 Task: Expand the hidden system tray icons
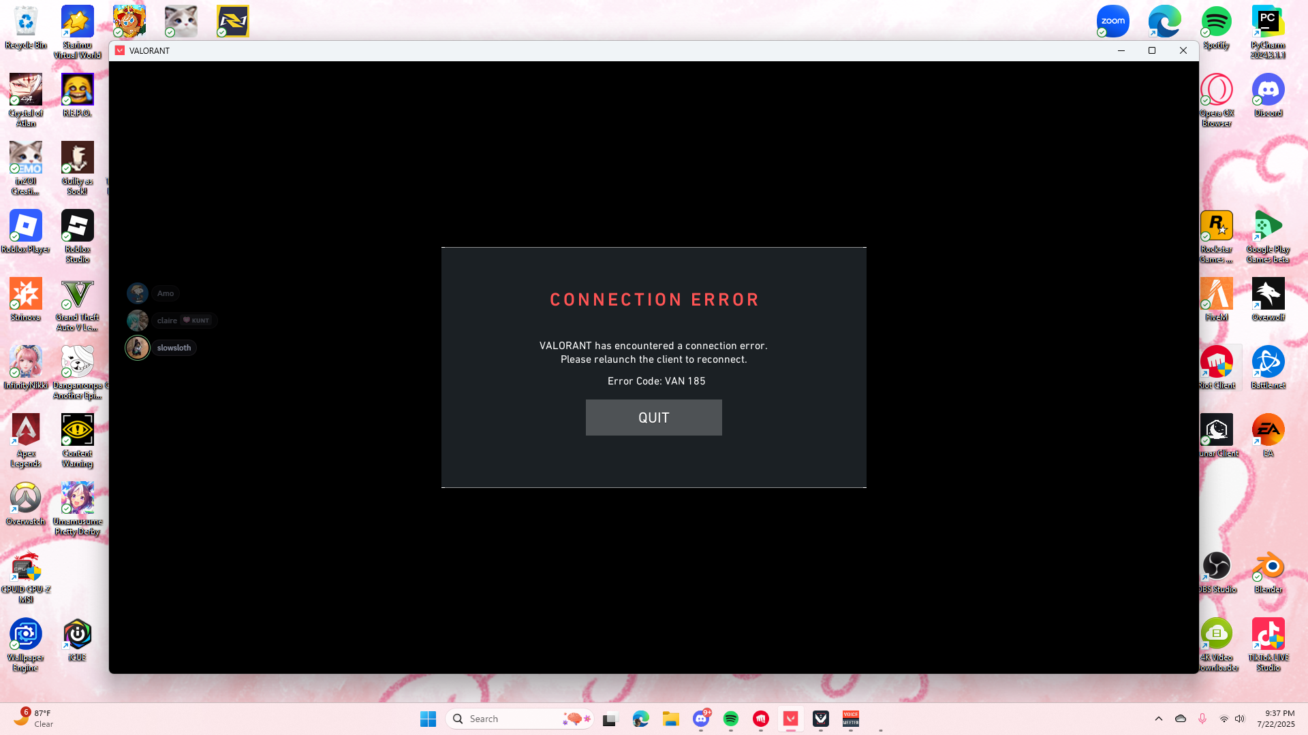1159,719
